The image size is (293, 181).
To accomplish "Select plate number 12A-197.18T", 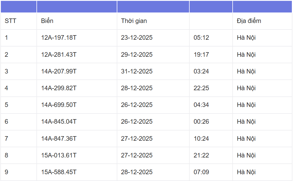I will coord(59,38).
